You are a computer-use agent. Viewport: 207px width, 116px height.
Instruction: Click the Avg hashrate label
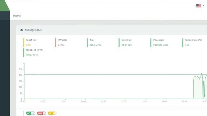click(92, 40)
